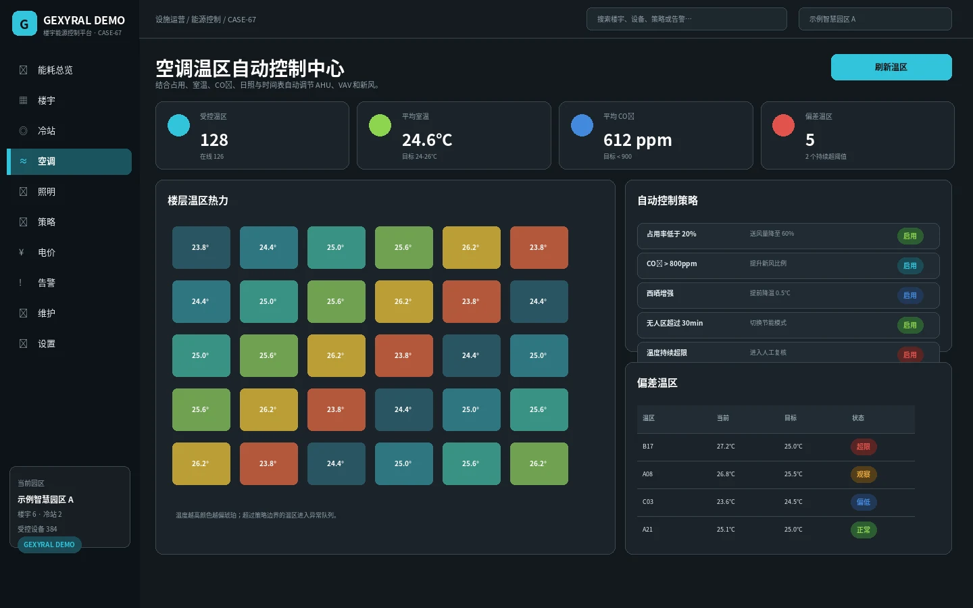
Task: Click the 目标 column header
Action: tap(791, 418)
